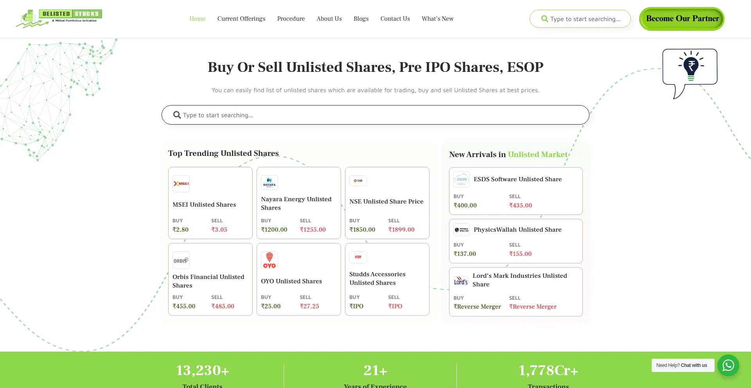Screen dimensions: 751x388
Task: Click the Orbis Financial logo
Action: pyautogui.click(x=181, y=260)
